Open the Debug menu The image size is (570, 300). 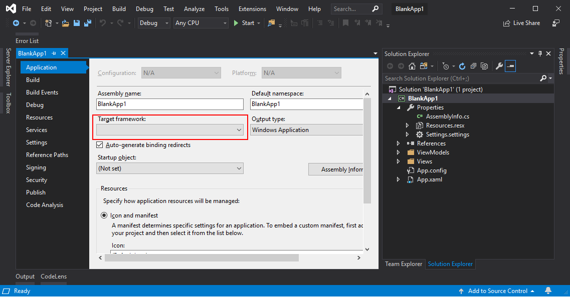click(x=144, y=8)
